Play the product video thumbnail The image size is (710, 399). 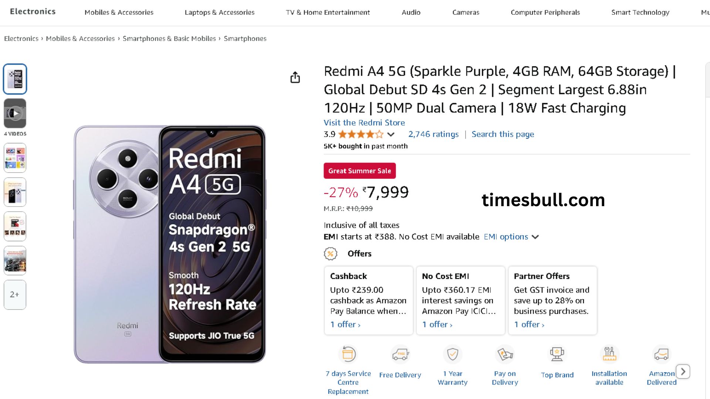coord(15,113)
